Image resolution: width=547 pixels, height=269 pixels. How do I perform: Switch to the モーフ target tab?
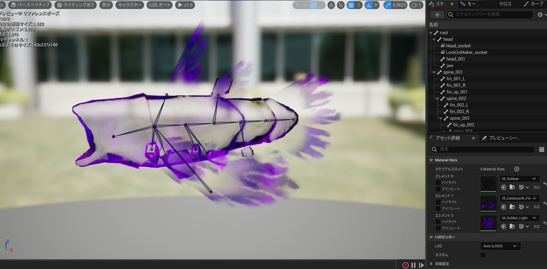coord(470,4)
